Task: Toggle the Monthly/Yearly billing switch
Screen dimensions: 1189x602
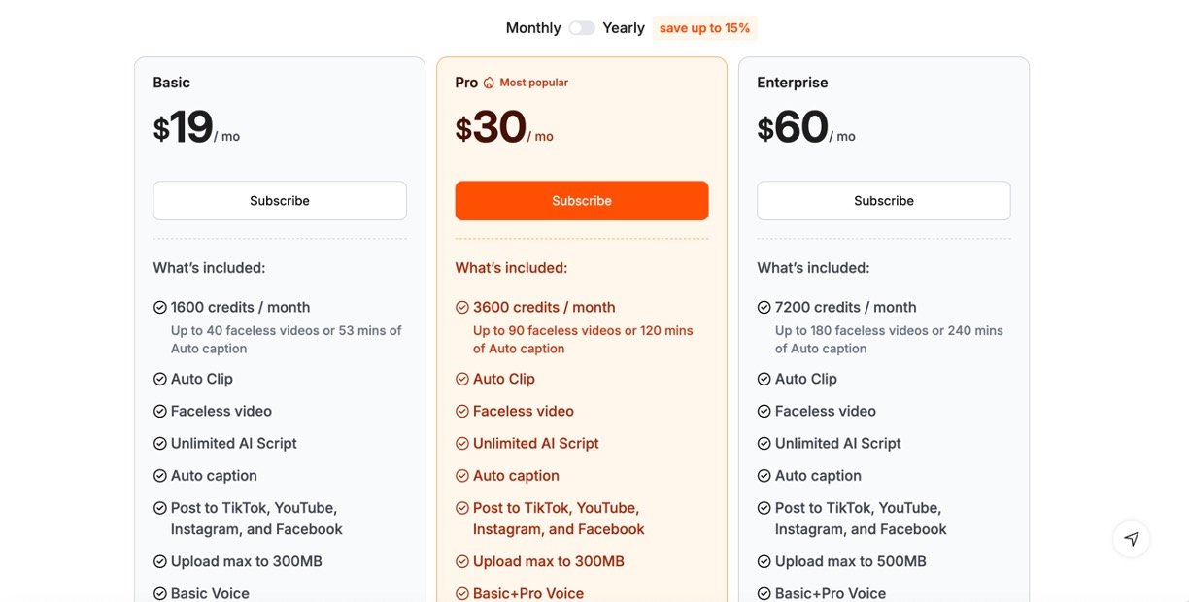Action: 582,28
